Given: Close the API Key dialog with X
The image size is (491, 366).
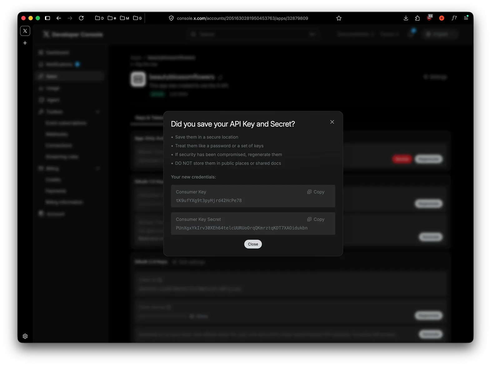Looking at the screenshot, I should pos(332,122).
